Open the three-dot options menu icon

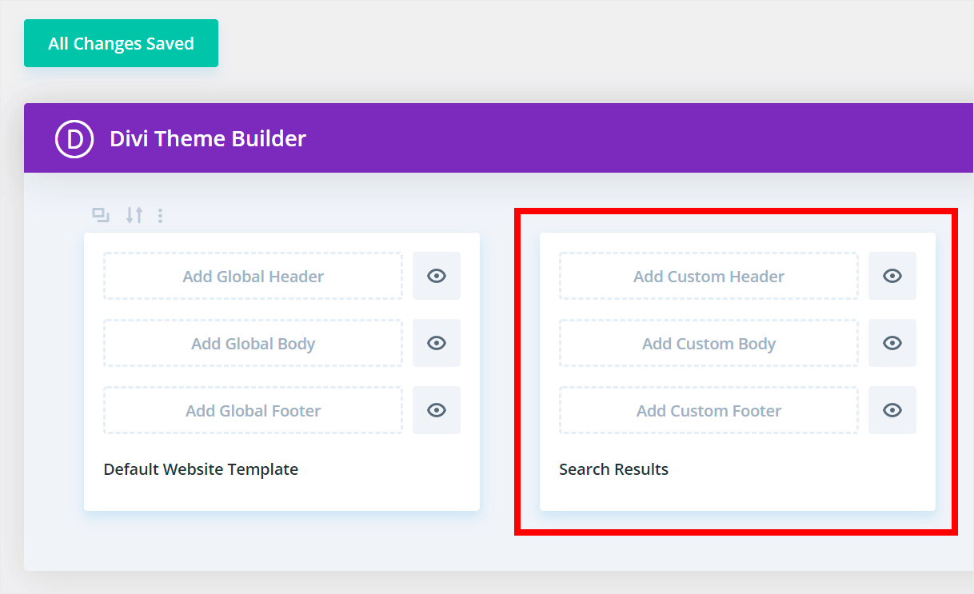click(x=160, y=215)
